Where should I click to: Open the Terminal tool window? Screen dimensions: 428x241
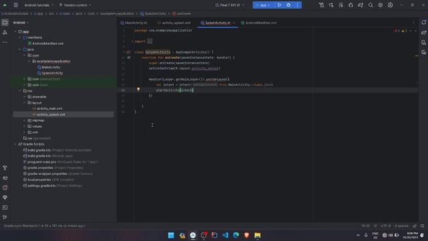5,208
